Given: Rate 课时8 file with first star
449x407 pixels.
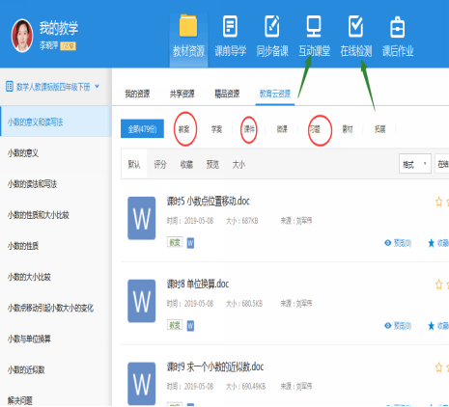Looking at the screenshot, I should coord(438,285).
